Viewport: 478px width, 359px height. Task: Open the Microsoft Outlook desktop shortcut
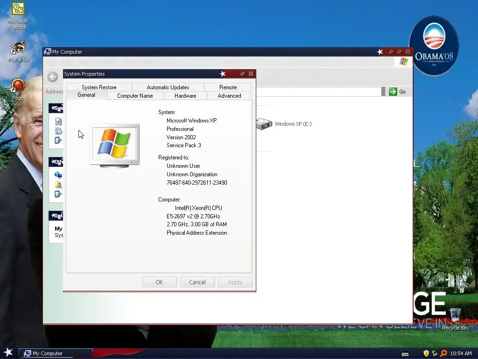click(18, 16)
